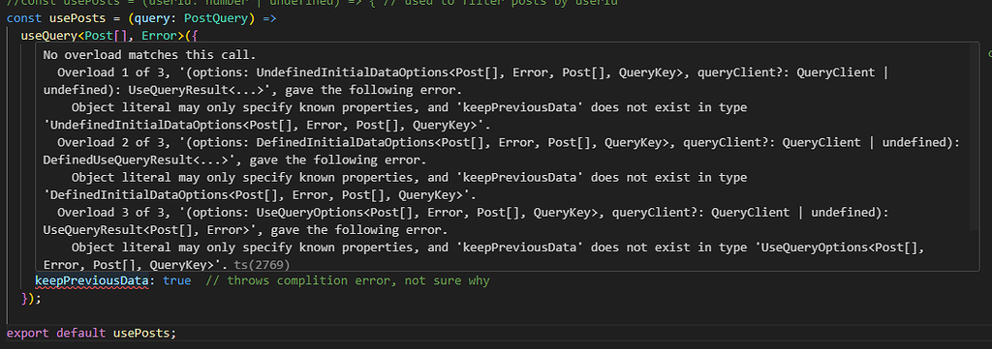Image resolution: width=992 pixels, height=349 pixels.
Task: Click the 'Overload 2 of 3' text
Action: (107, 143)
